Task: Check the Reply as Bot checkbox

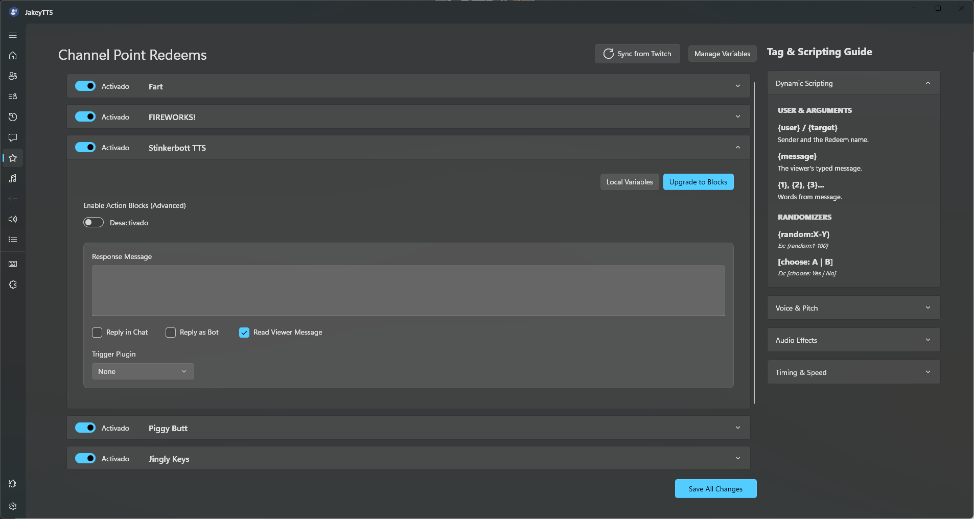Action: coord(171,333)
